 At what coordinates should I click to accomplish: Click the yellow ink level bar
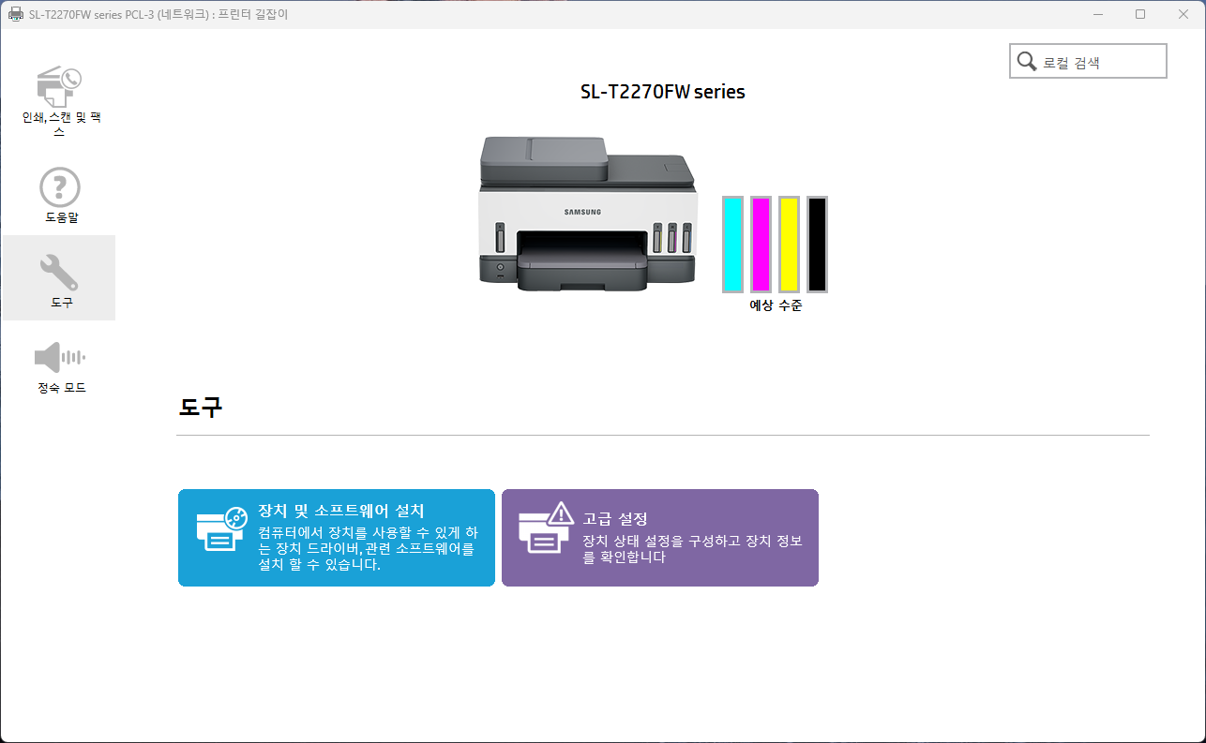tap(790, 244)
